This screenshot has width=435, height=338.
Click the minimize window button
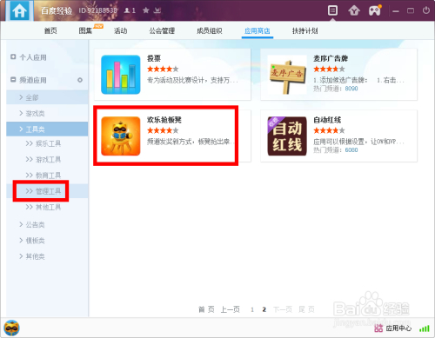[396, 11]
